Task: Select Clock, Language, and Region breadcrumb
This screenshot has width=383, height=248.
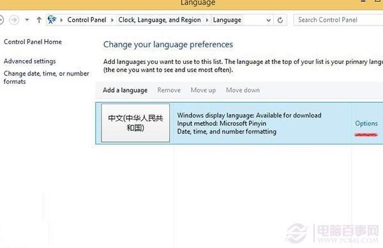Action: coord(160,20)
